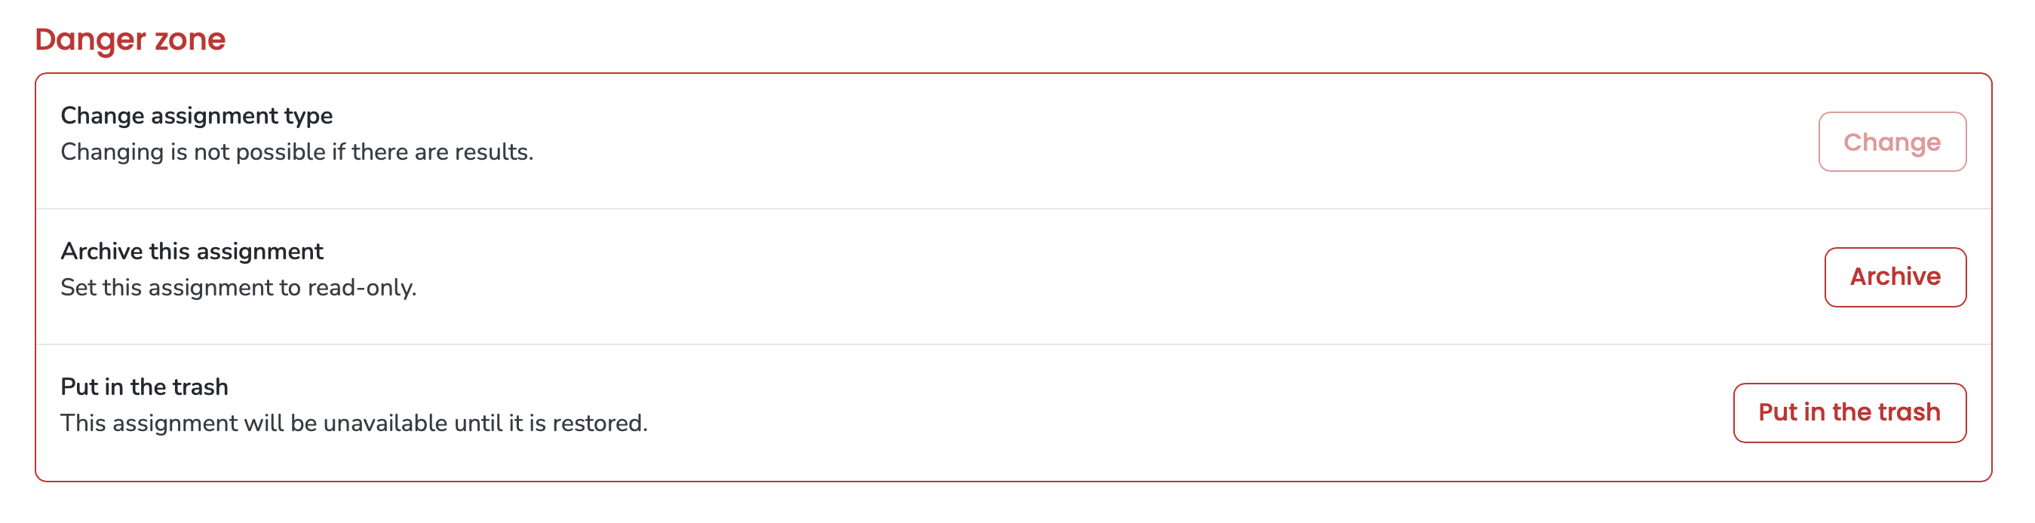The width and height of the screenshot is (2035, 523).
Task: Click the divider below the Change assignment row
Action: coord(1014,209)
